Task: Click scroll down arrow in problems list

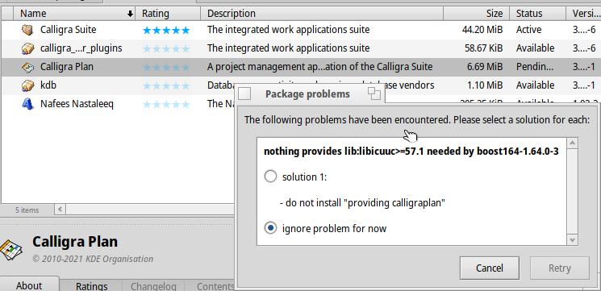Action: point(573,239)
